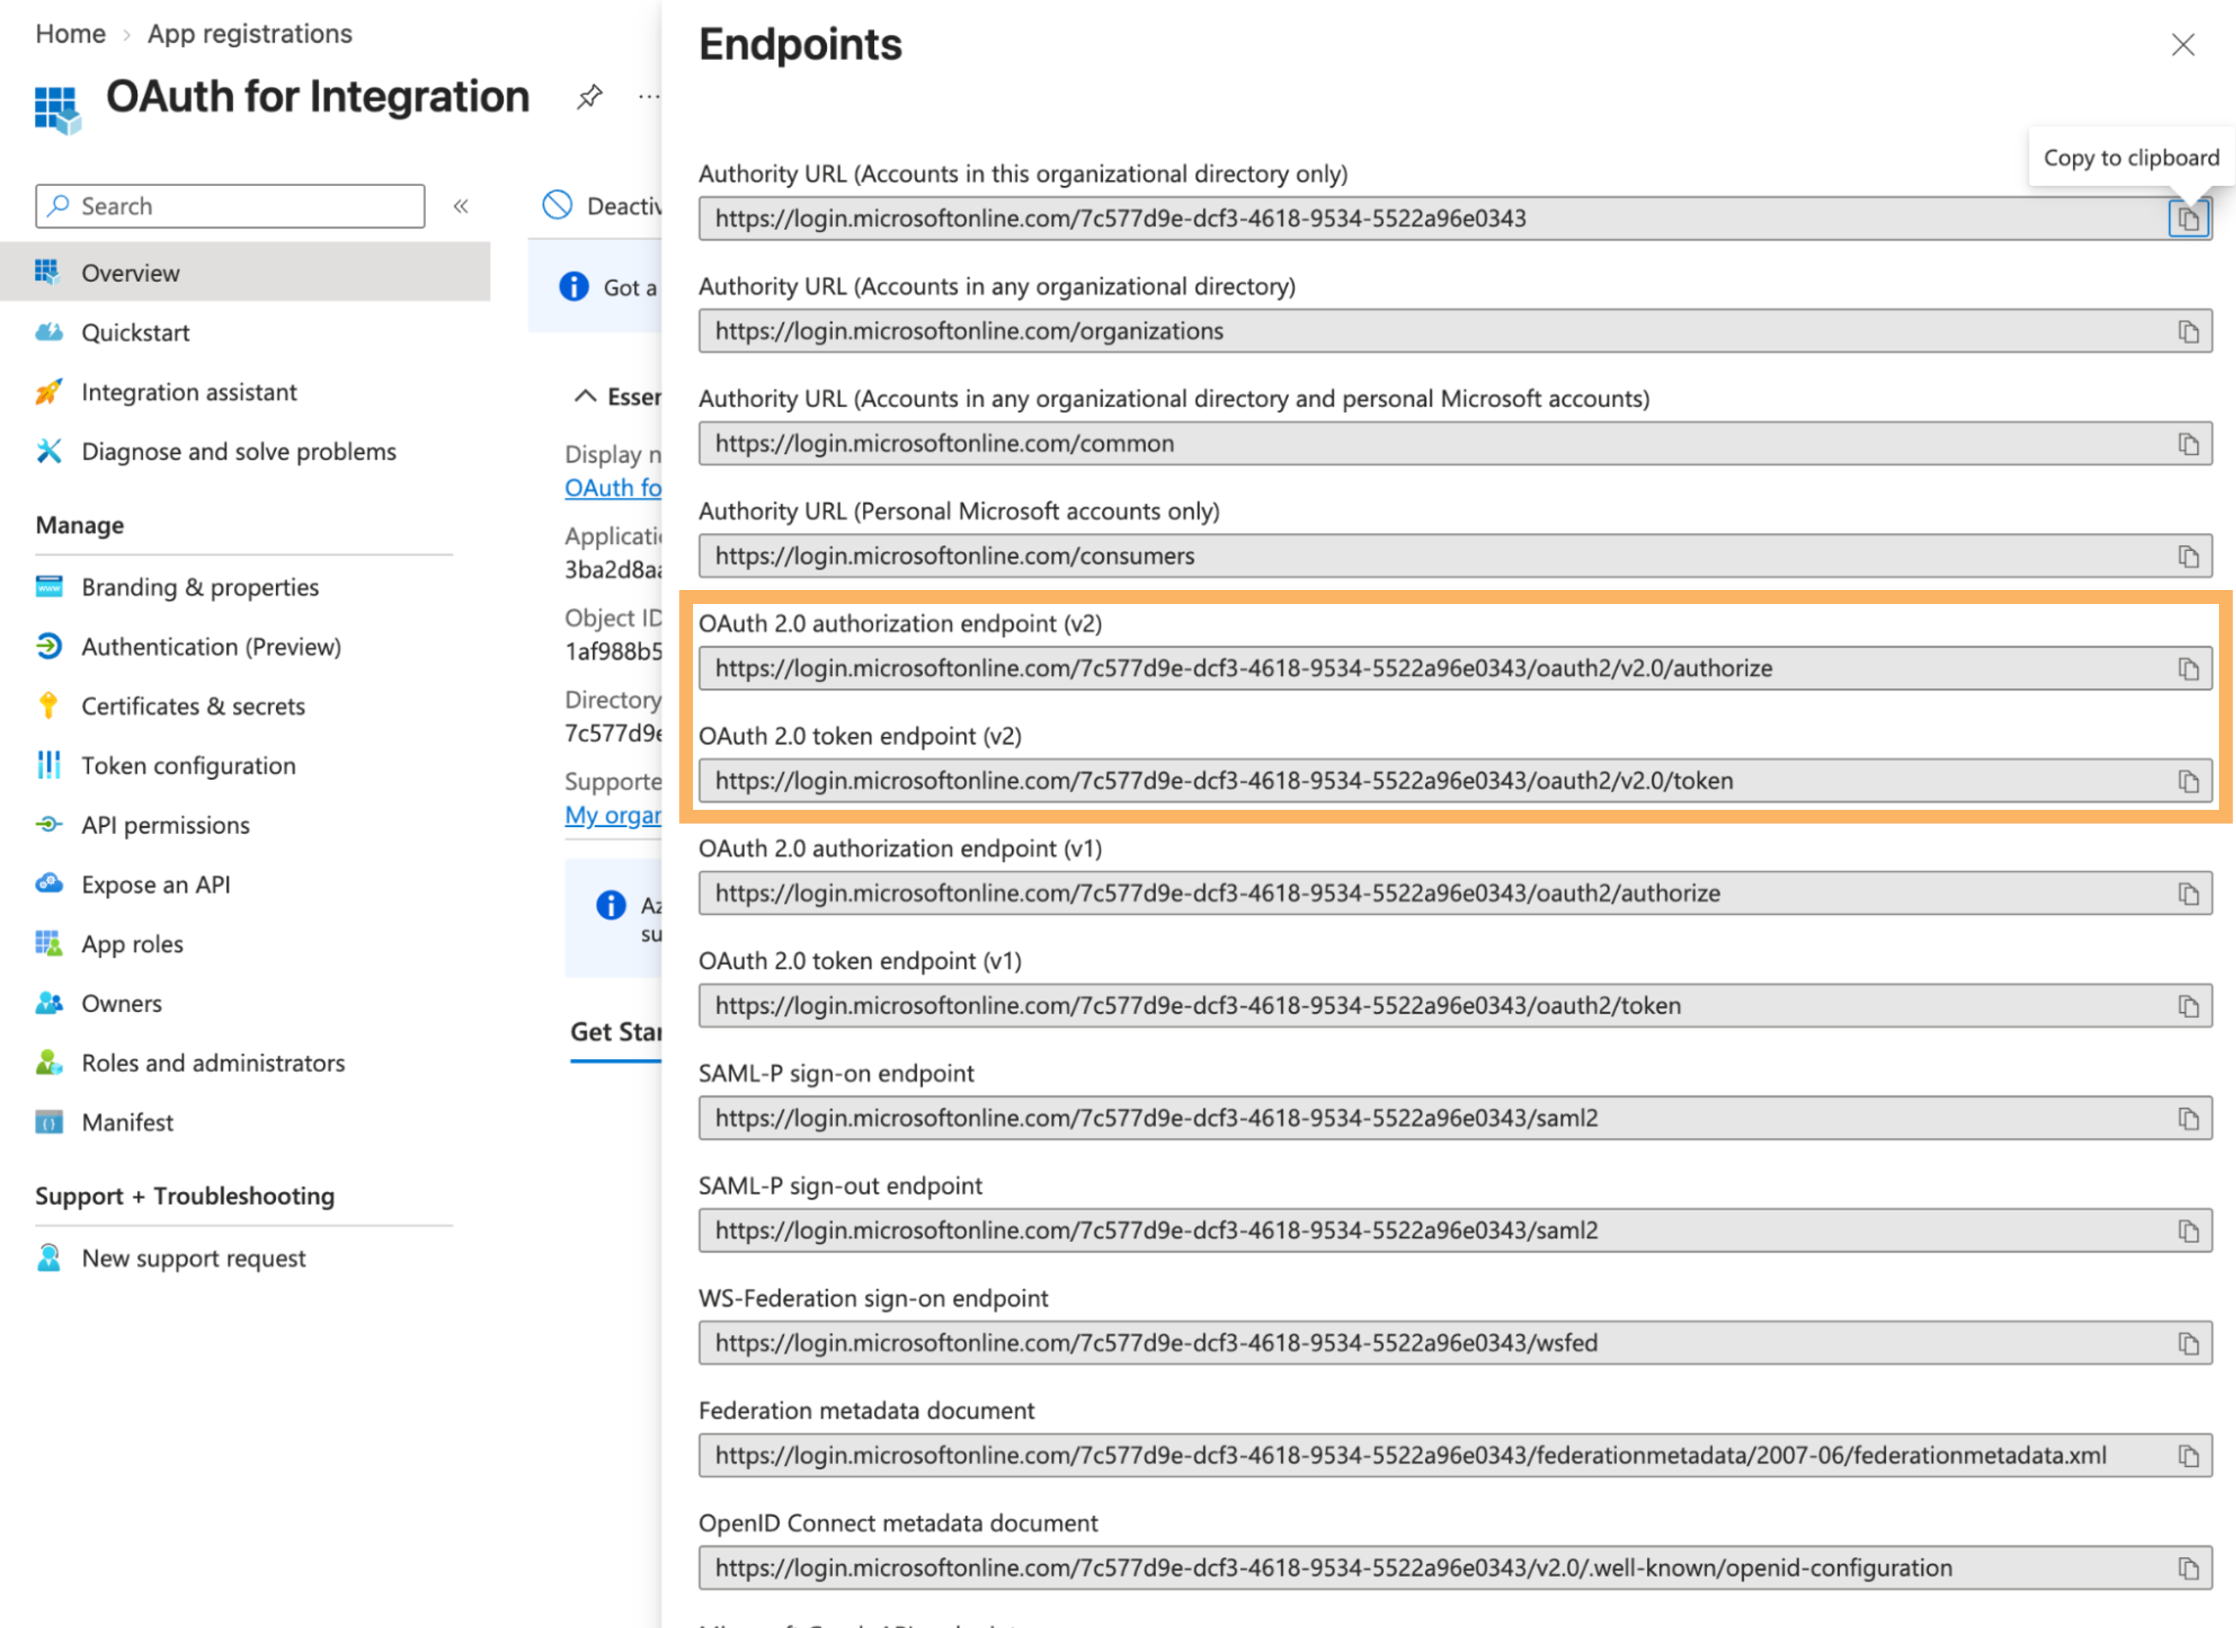Screen dimensions: 2236x1628
Task: Click the "Endpoints" panel title
Action: (800, 44)
